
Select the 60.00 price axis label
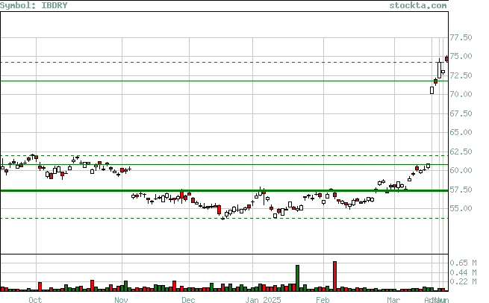pos(461,170)
